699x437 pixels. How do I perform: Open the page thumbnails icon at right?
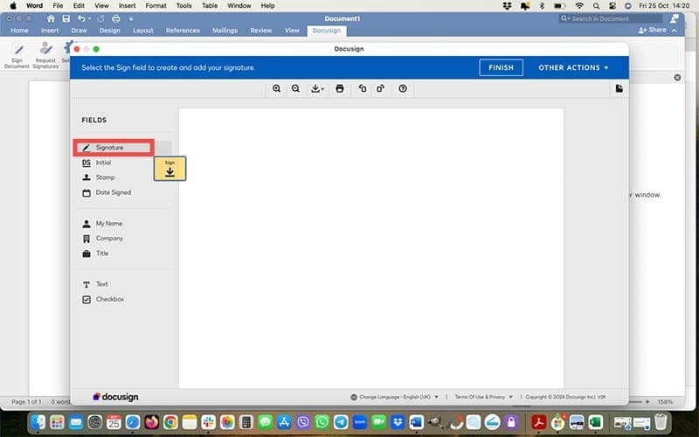tap(619, 88)
